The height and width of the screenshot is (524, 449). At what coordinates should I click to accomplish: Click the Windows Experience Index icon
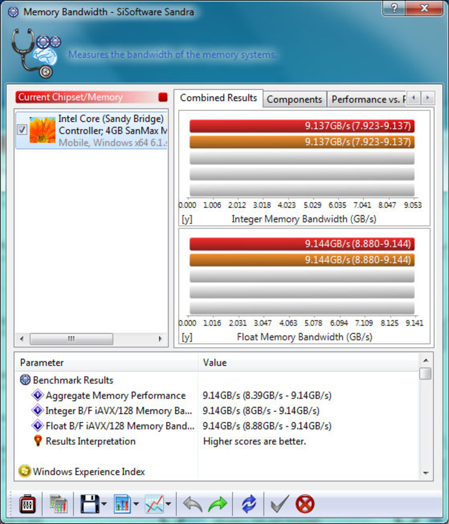[24, 471]
